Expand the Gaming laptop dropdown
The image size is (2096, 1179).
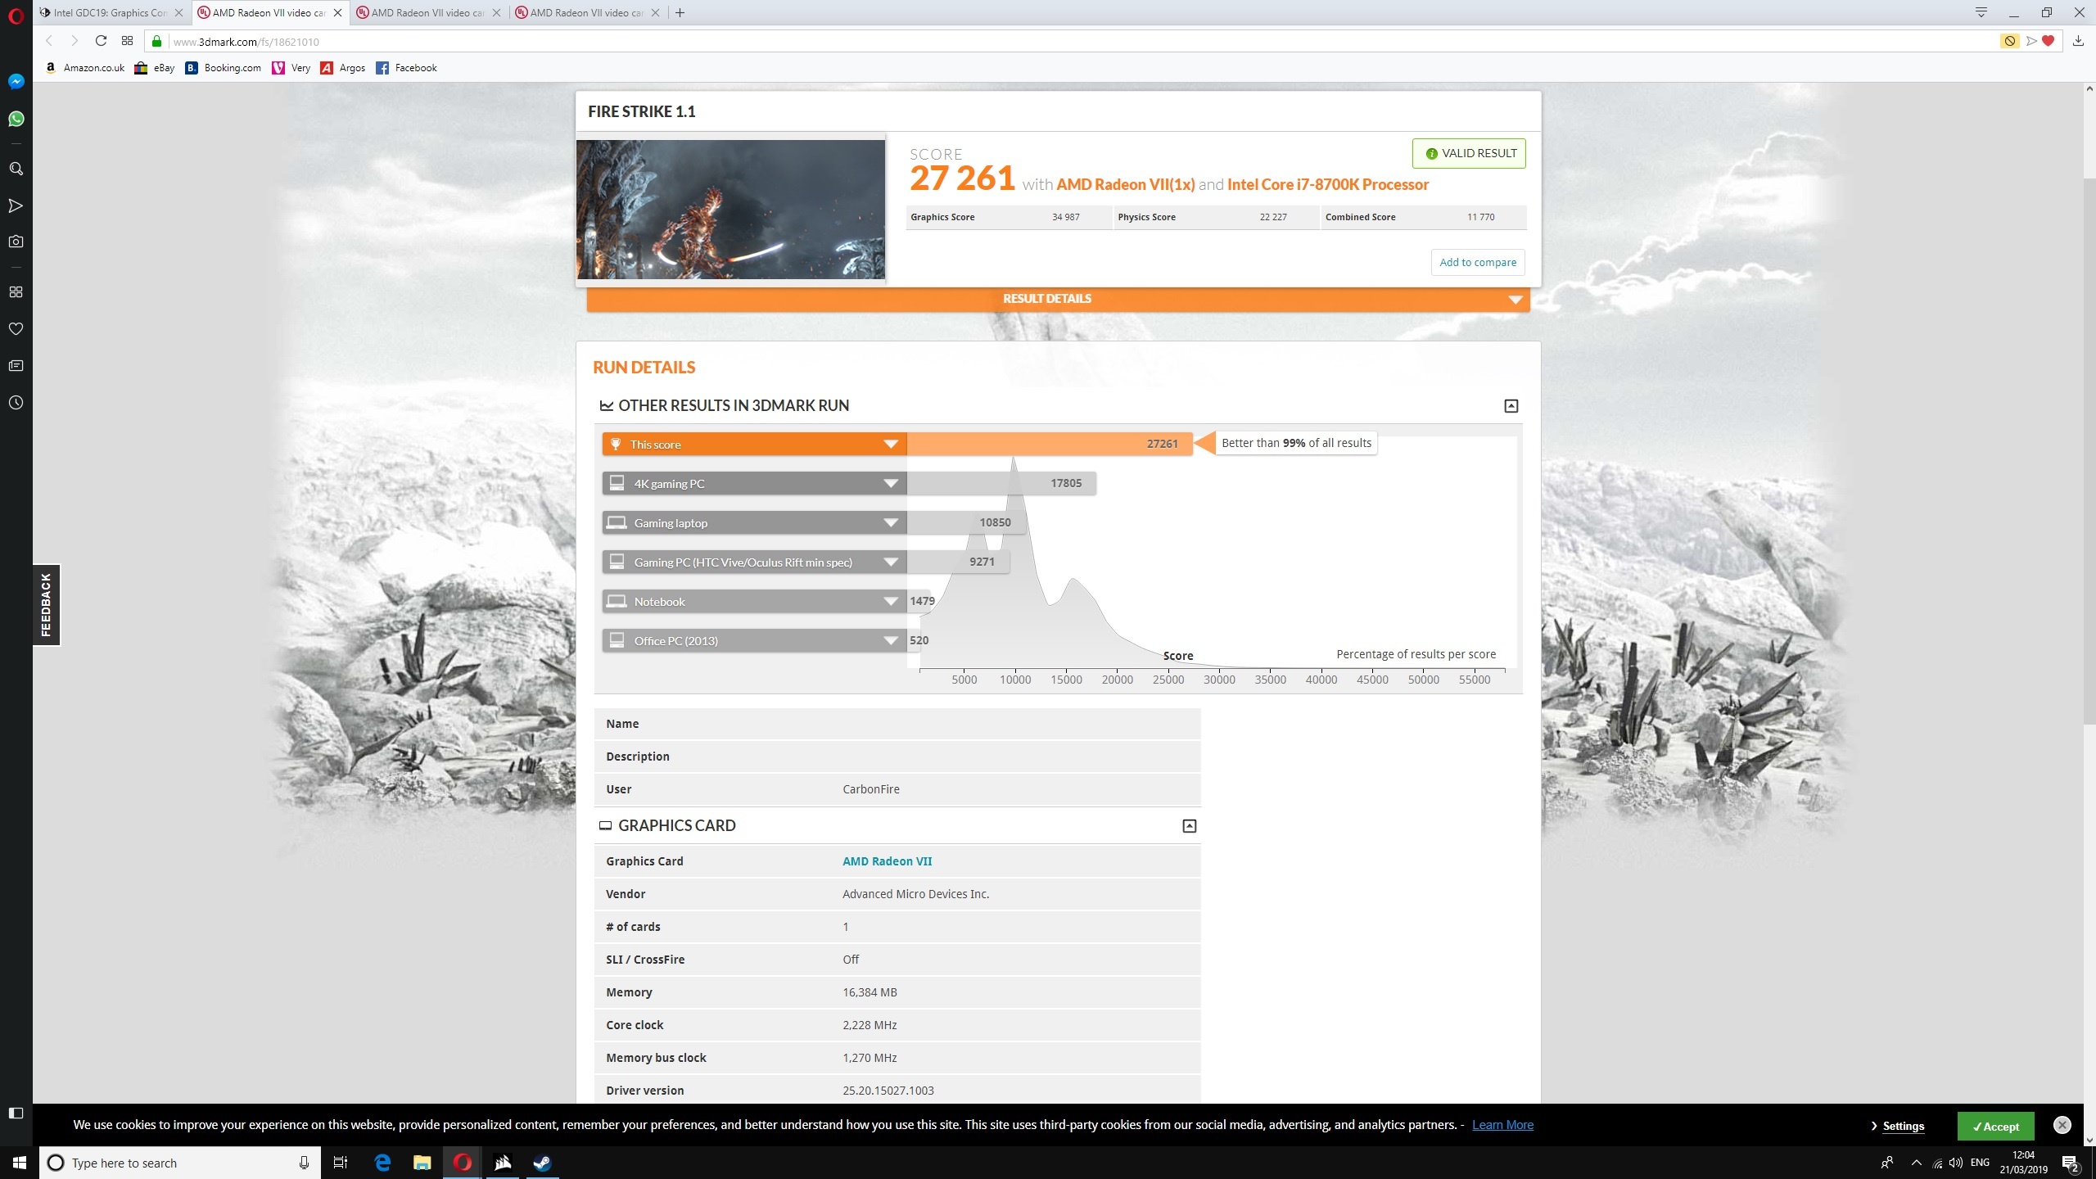(x=891, y=523)
